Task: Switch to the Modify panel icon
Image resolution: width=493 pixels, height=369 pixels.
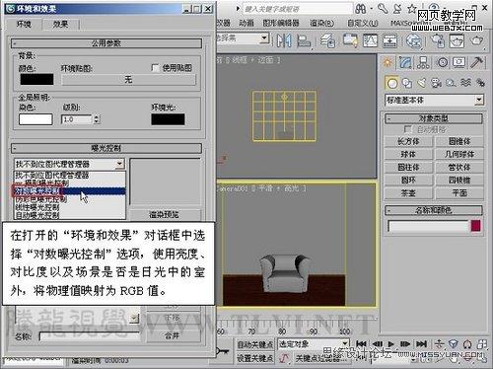Action: (405, 62)
